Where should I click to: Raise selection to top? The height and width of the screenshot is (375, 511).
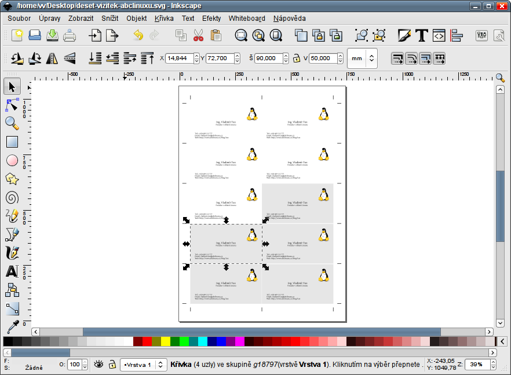(147, 58)
